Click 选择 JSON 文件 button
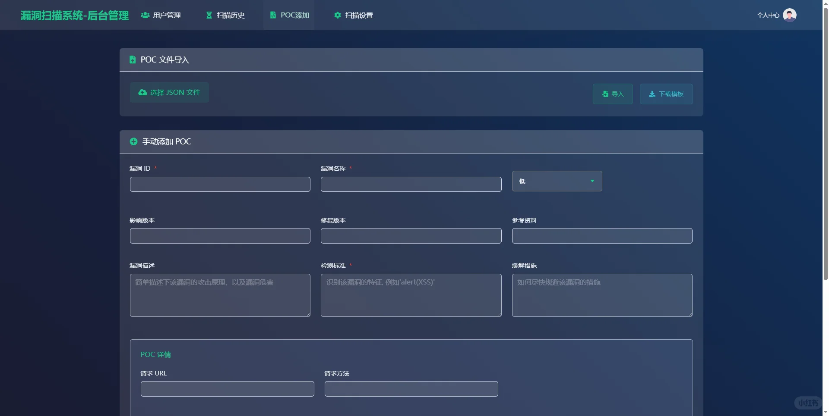The image size is (829, 416). point(169,92)
